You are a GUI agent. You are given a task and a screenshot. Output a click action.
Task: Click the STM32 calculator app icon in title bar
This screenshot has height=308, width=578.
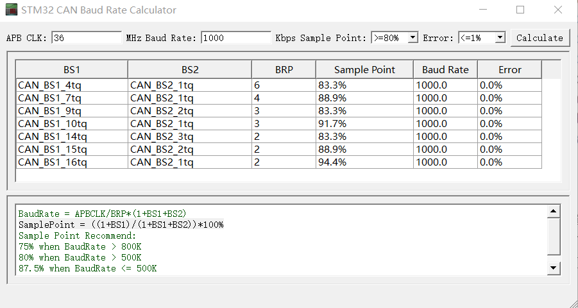pos(12,10)
